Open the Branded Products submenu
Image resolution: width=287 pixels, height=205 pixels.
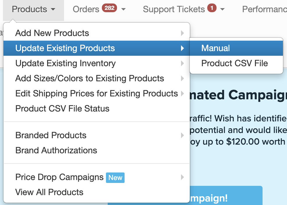coord(51,135)
